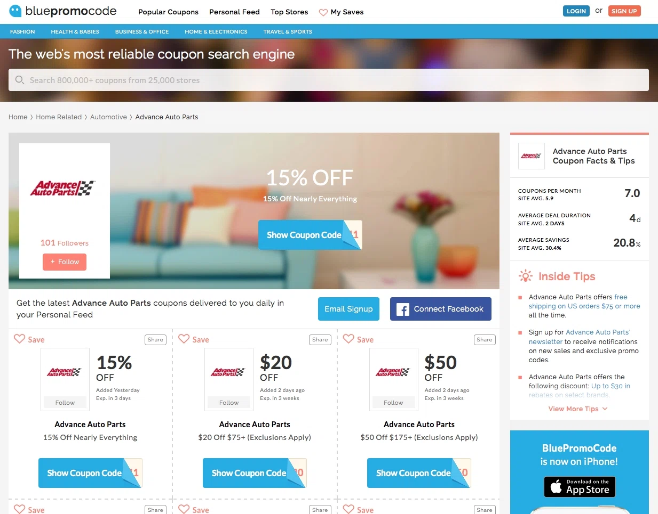This screenshot has height=514, width=658.
Task: Open the Fashion category menu
Action: click(22, 32)
